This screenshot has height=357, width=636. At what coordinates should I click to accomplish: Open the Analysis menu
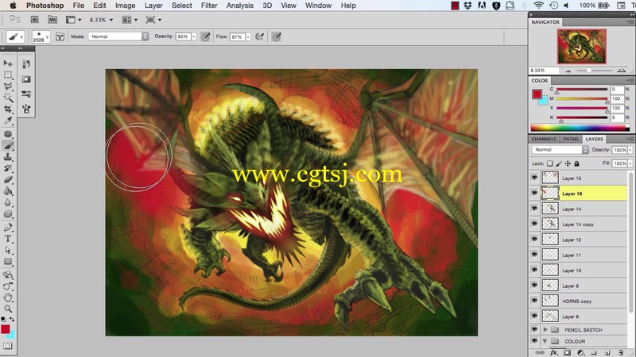tap(240, 6)
